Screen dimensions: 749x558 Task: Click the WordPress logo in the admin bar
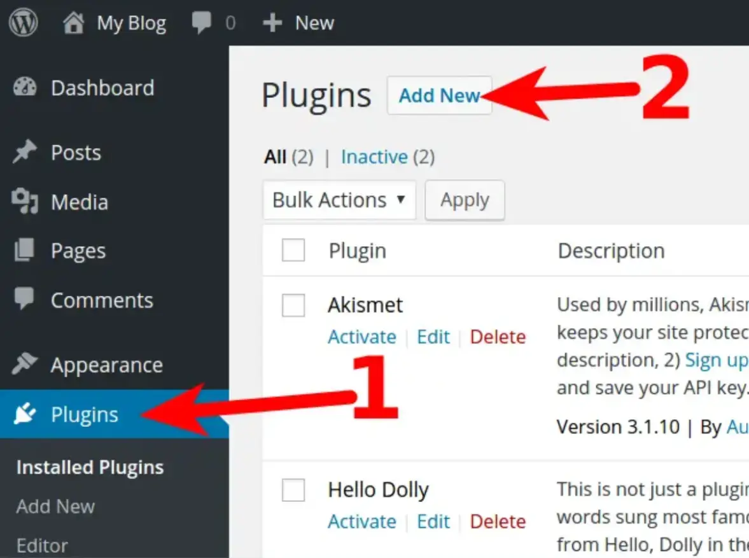[23, 23]
